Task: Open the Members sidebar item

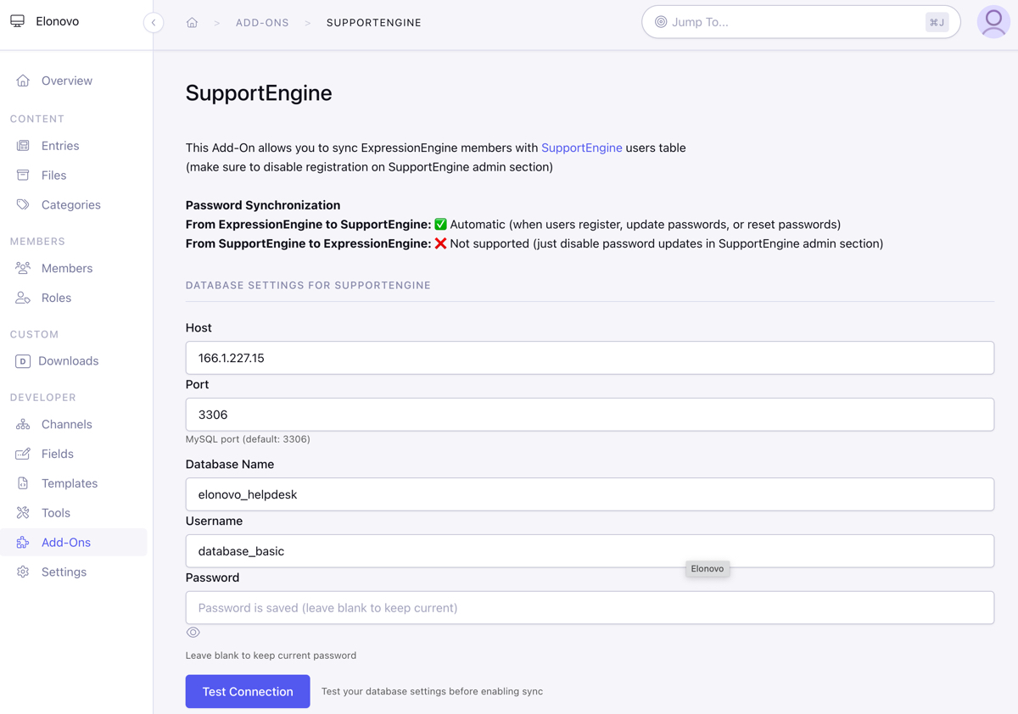Action: pos(66,268)
